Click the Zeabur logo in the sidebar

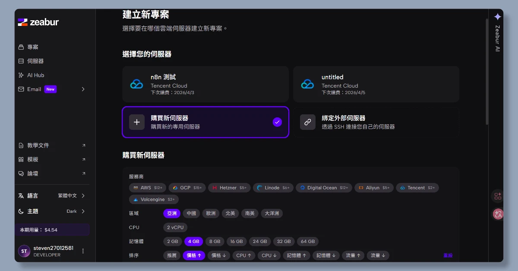tap(38, 22)
